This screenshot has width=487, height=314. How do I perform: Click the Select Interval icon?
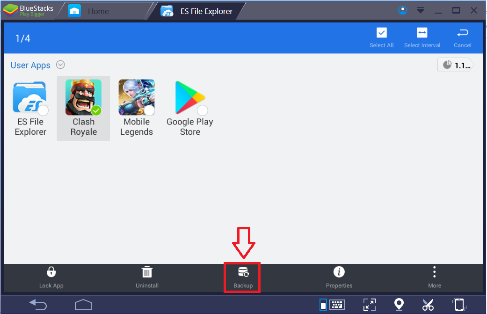point(422,33)
